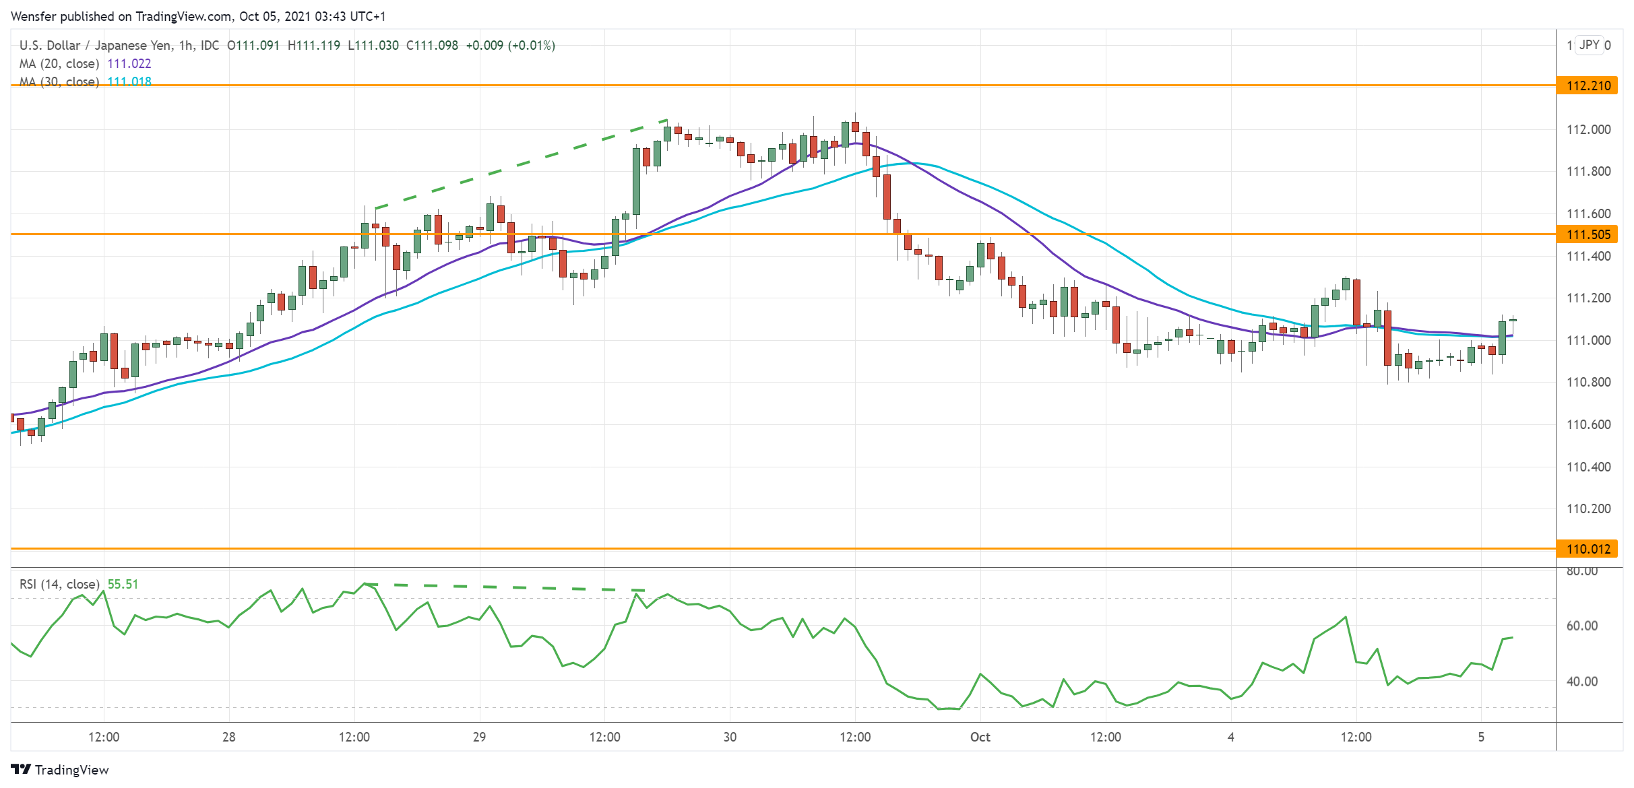Image resolution: width=1634 pixels, height=788 pixels.
Task: Click the RSI (14, close) legend
Action: pos(59,585)
